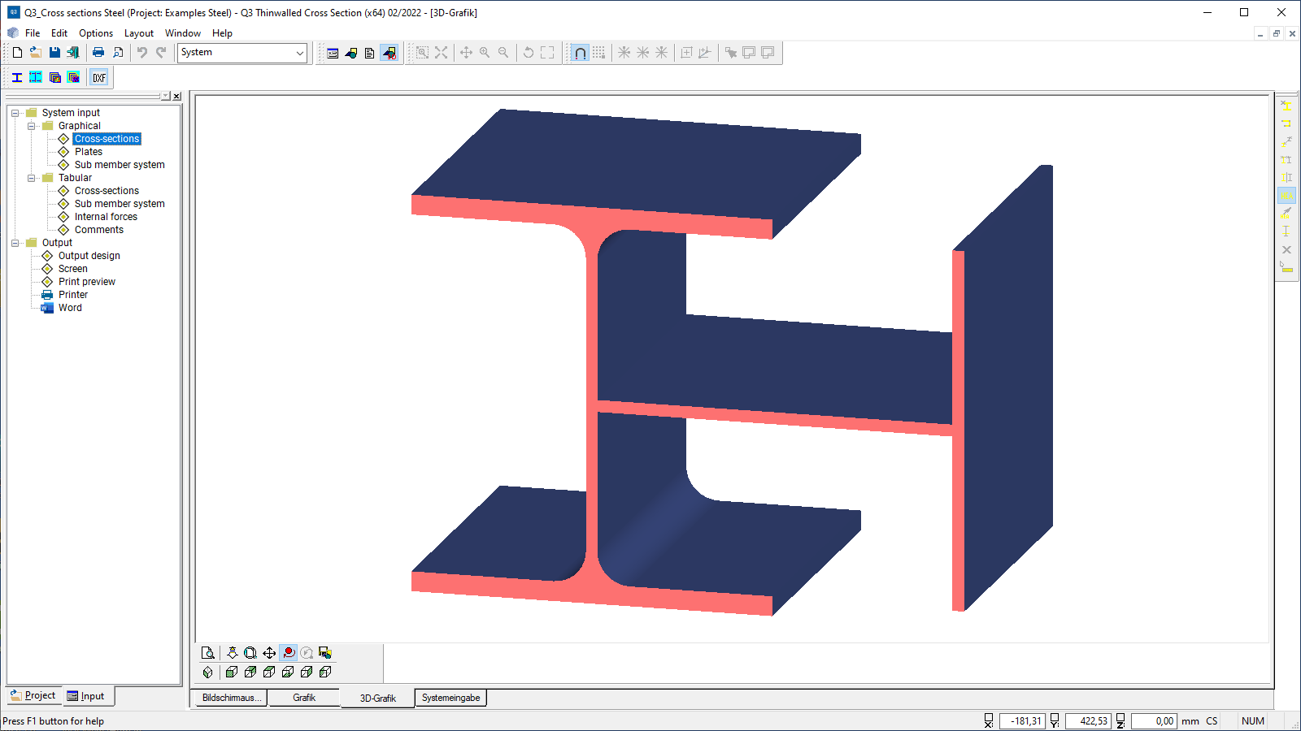This screenshot has width=1301, height=731.
Task: Click the pan move arrows icon in top toolbar
Action: [466, 53]
